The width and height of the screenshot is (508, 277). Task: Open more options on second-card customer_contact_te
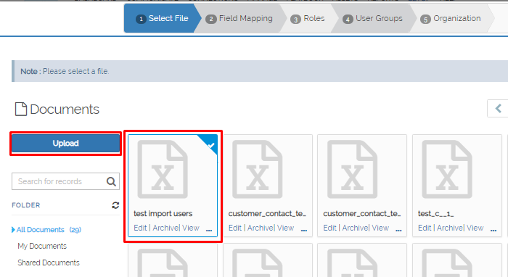(x=304, y=230)
